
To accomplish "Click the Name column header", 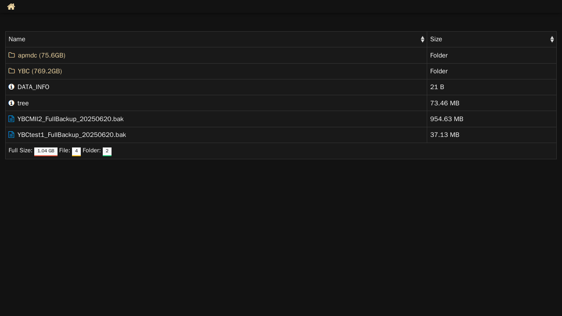I will (216, 39).
